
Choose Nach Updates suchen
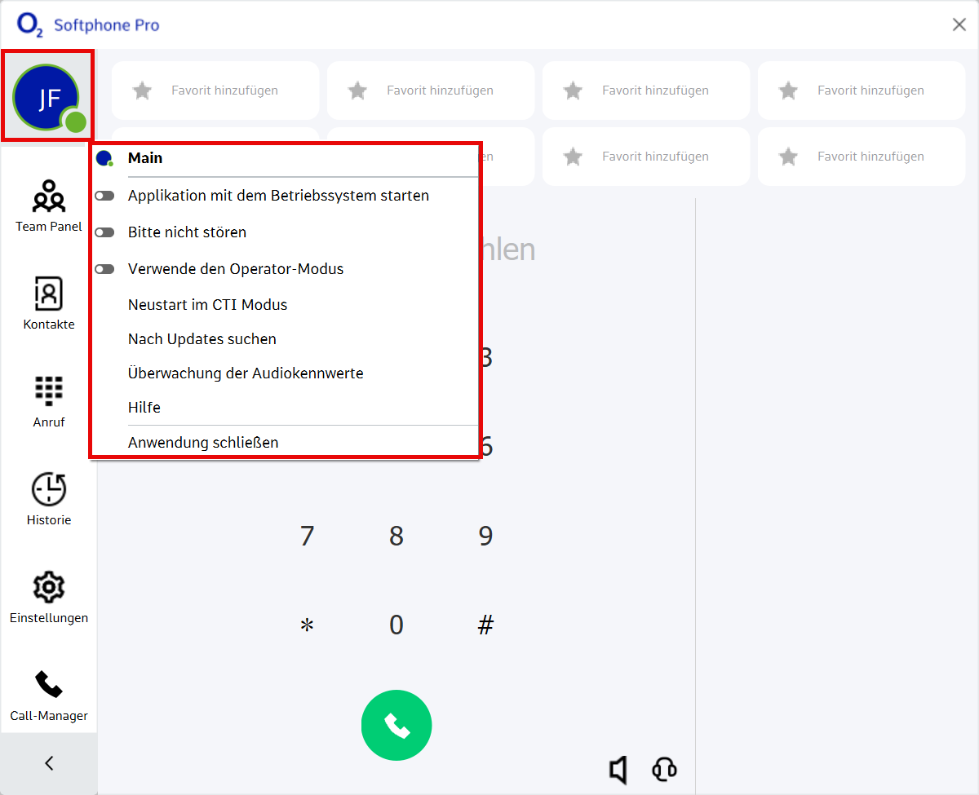(x=202, y=339)
